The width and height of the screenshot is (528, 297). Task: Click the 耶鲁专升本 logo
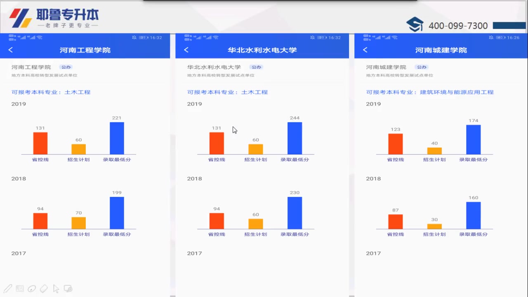pyautogui.click(x=54, y=18)
